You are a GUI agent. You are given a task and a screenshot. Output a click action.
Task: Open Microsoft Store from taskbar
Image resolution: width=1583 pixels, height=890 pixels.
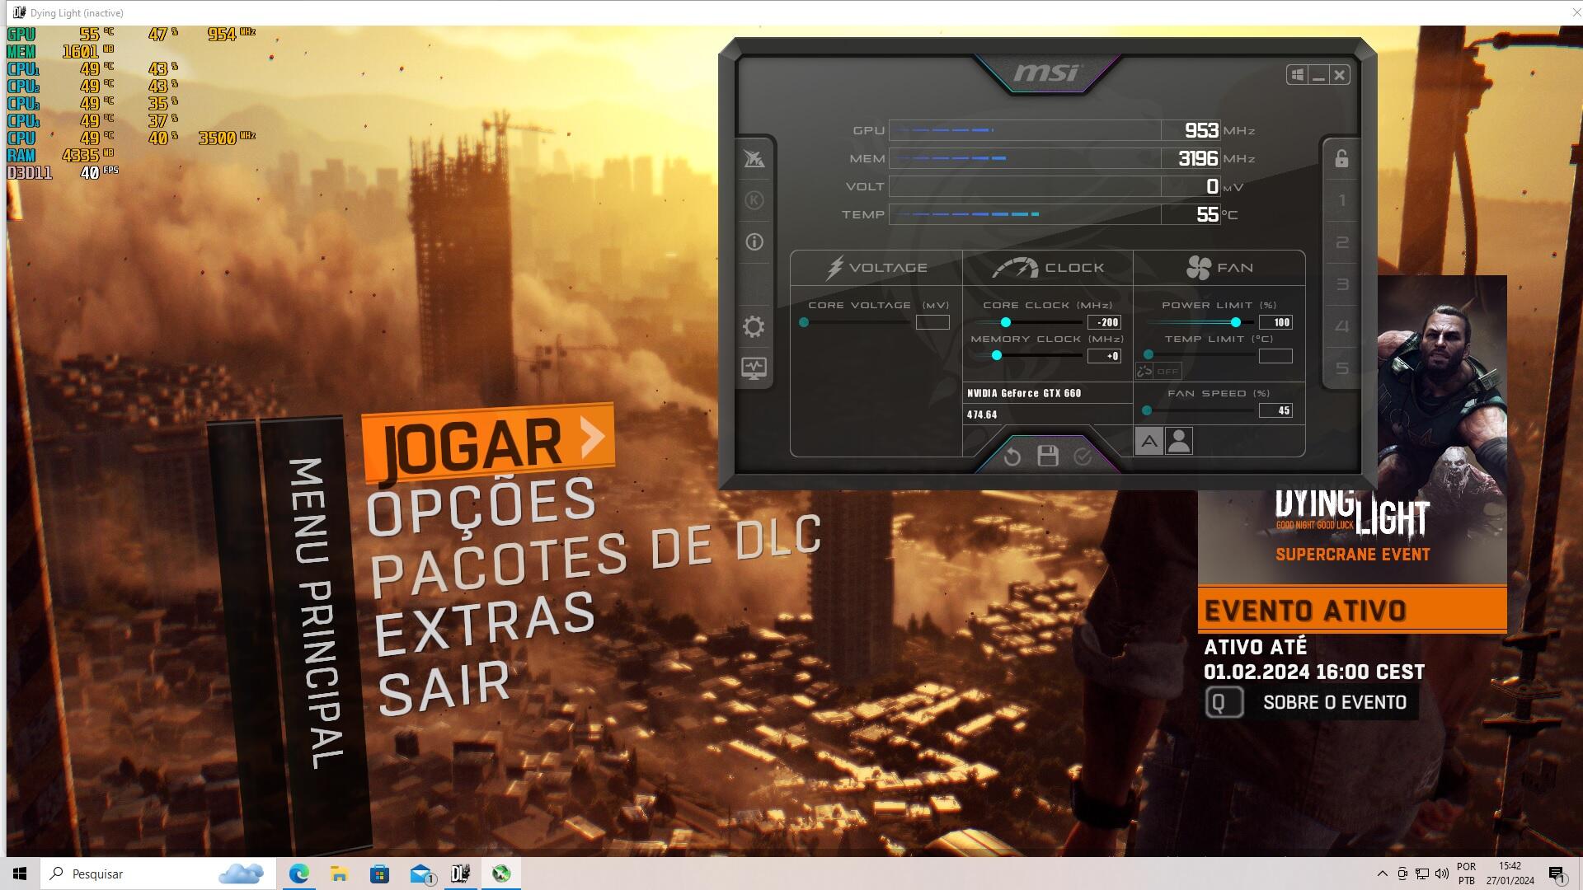click(379, 874)
